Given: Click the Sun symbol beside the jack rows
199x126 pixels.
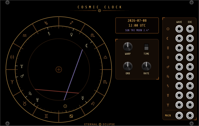Looking at the screenshot, I should pyautogui.click(x=168, y=29).
